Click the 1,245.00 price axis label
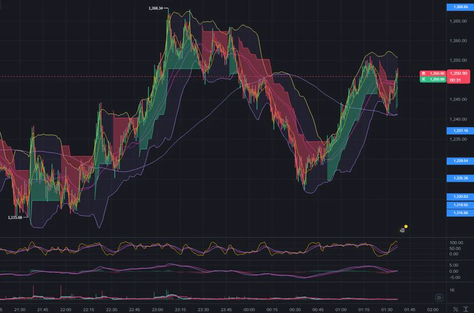 tap(458, 99)
